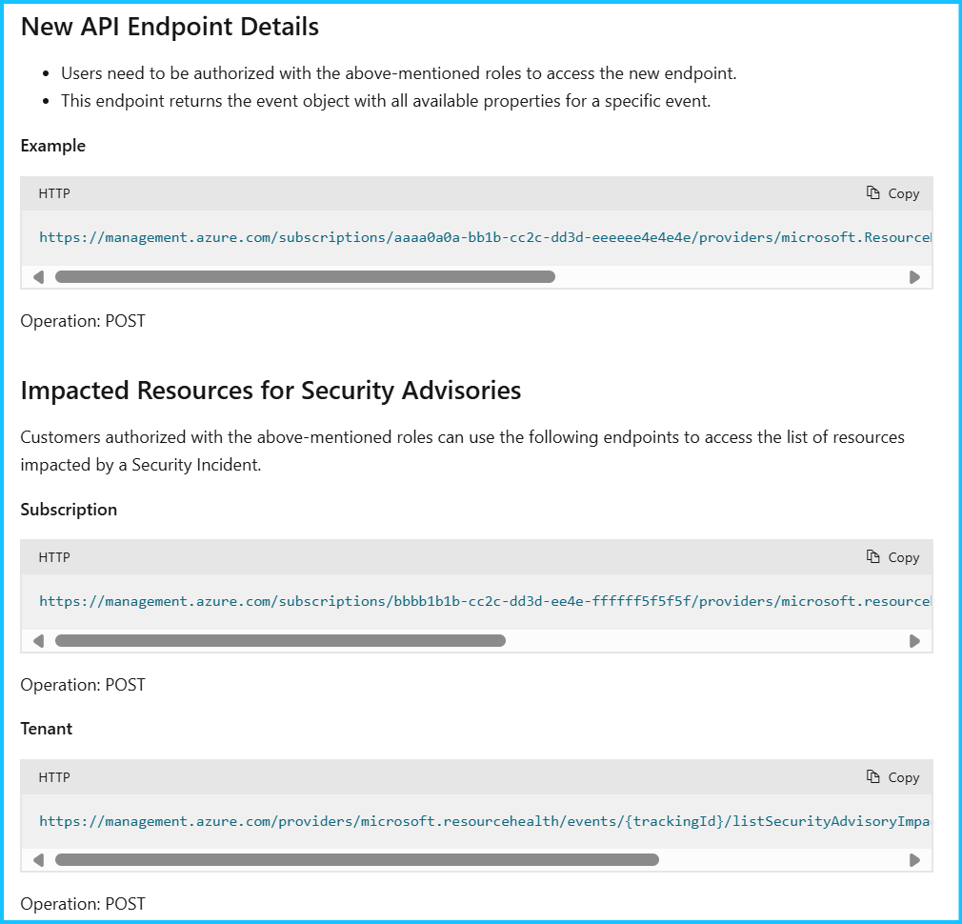
Task: Click the bullet about users needing authorization
Action: (399, 73)
